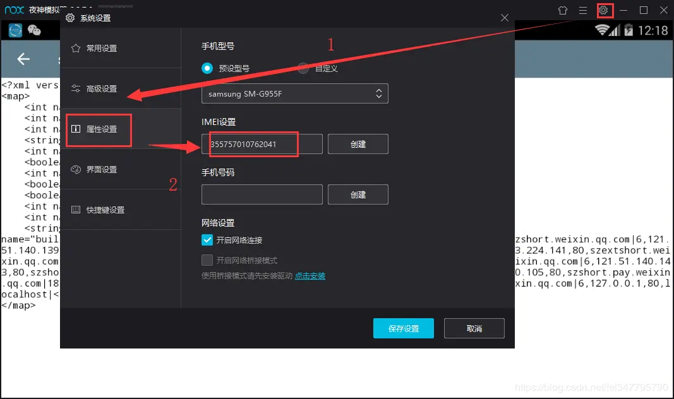
Task: Click the gear icon beside 系统设置 header
Action: pos(69,18)
